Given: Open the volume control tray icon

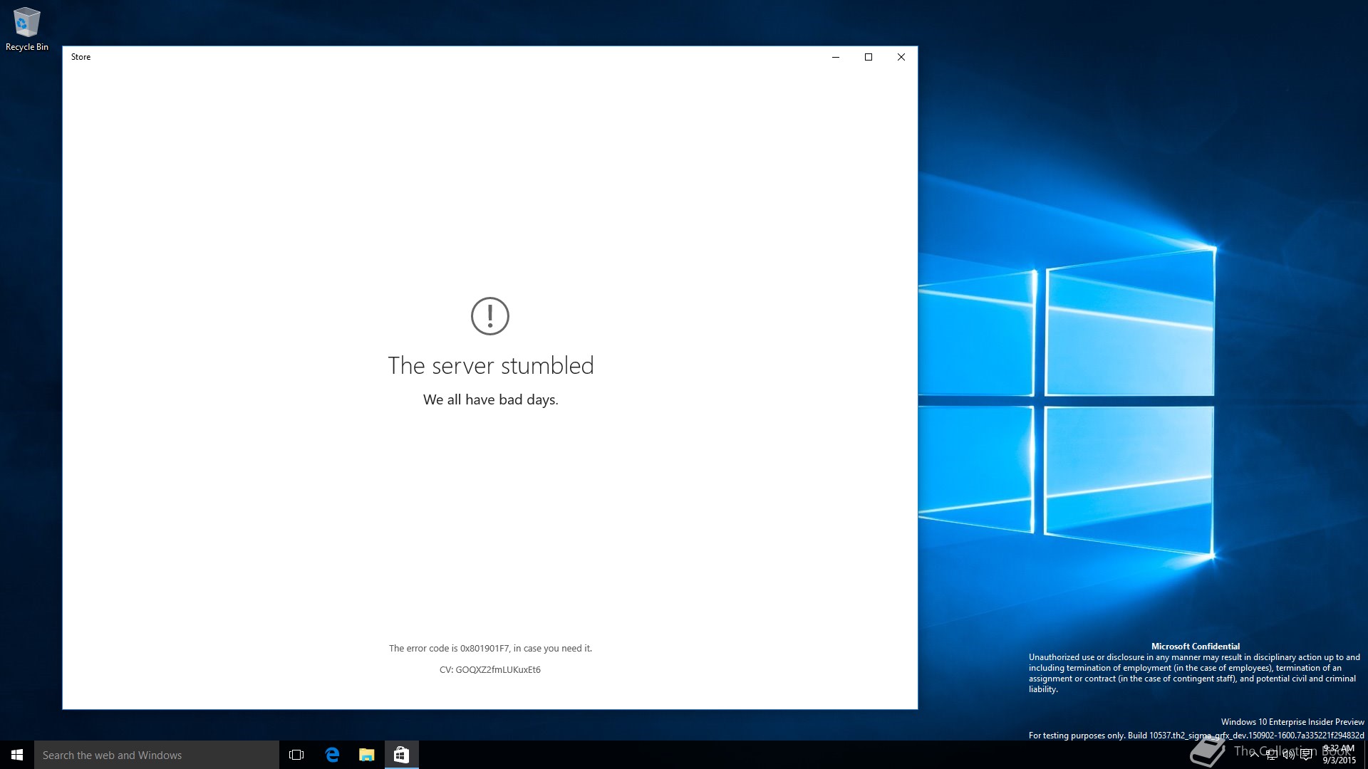Looking at the screenshot, I should coord(1289,755).
